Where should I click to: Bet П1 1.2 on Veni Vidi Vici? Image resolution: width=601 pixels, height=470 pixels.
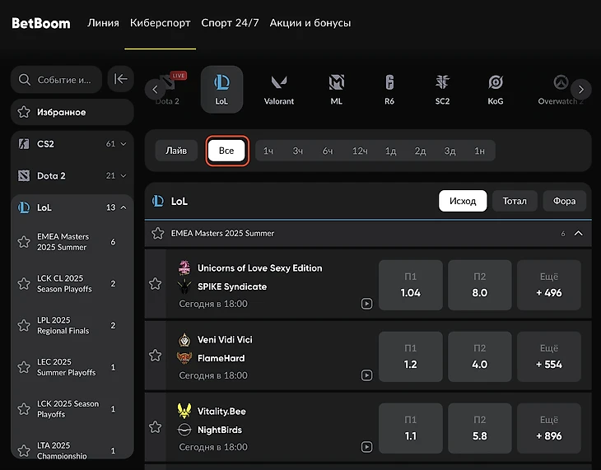coord(411,356)
